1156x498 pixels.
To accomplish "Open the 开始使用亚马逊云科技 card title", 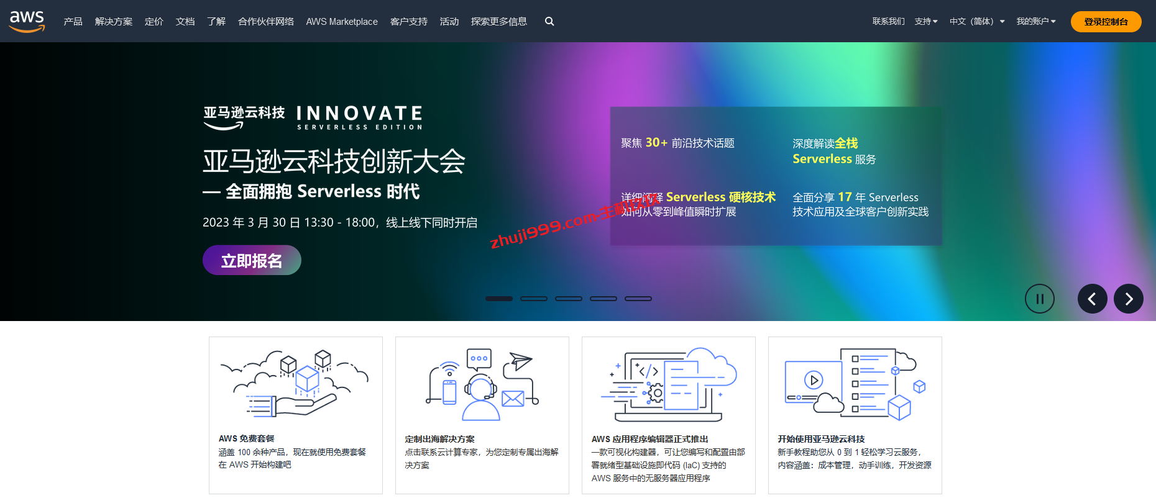I will click(x=821, y=439).
